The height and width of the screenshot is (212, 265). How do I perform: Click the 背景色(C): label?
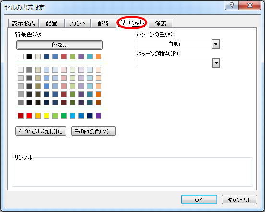28,34
